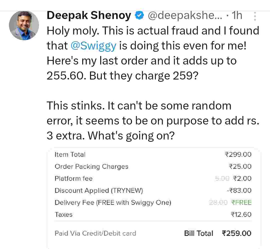Open the @deepakshe... handle link
270x249 pixels.
tap(185, 15)
